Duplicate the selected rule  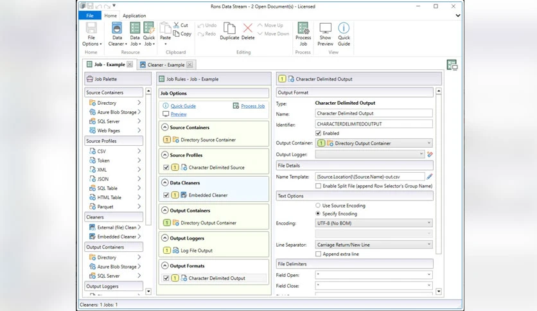pos(229,31)
